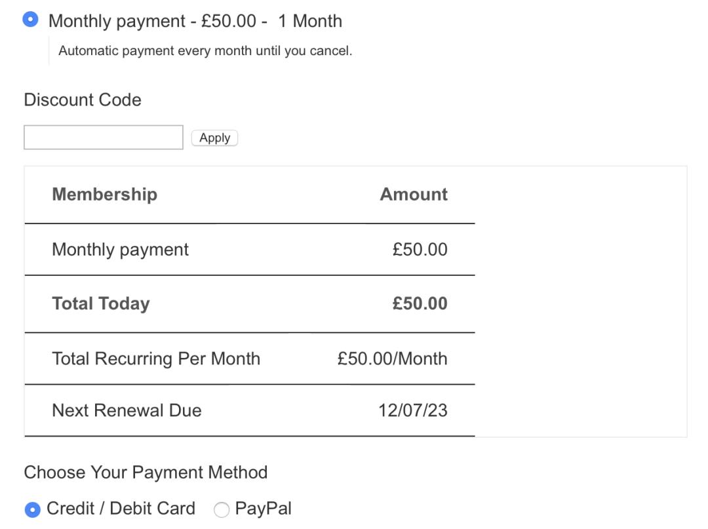Click the Next Renewal Due label

(127, 410)
